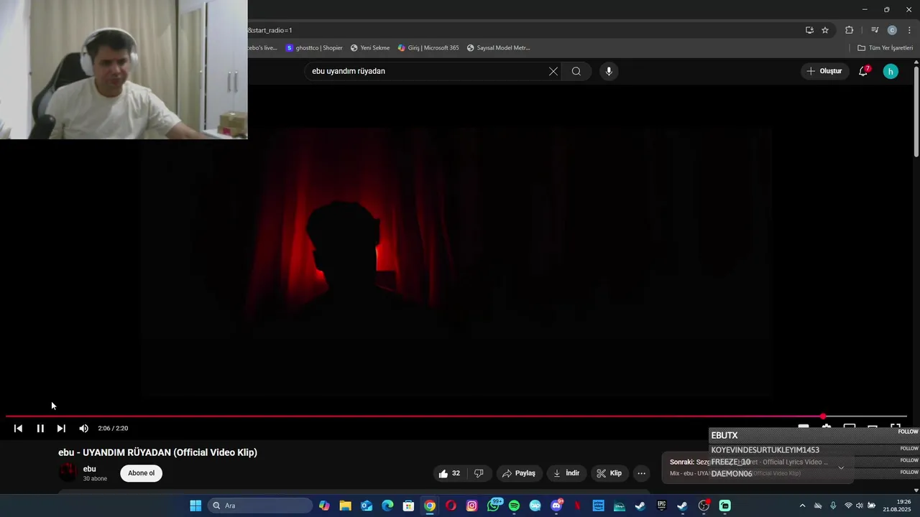Viewport: 920px width, 517px height.
Task: Open the tray volume speaker icon
Action: (x=859, y=506)
